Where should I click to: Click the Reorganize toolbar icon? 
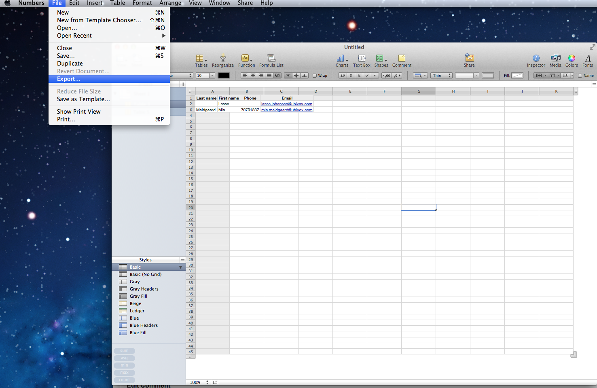click(x=223, y=61)
